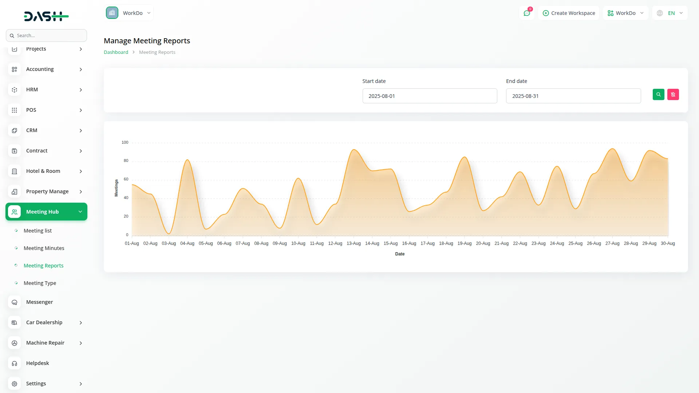Click the Accounting sidebar icon
Viewport: 699px width, 393px height.
pyautogui.click(x=15, y=69)
